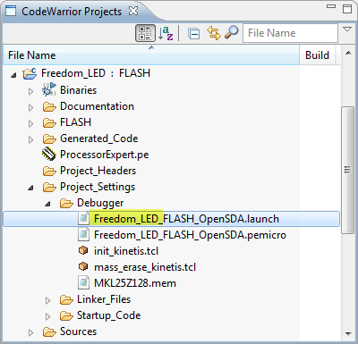
Task: Select Freedom_LED_FLASH_OpenSDA.pemicro file name
Action: (190, 235)
